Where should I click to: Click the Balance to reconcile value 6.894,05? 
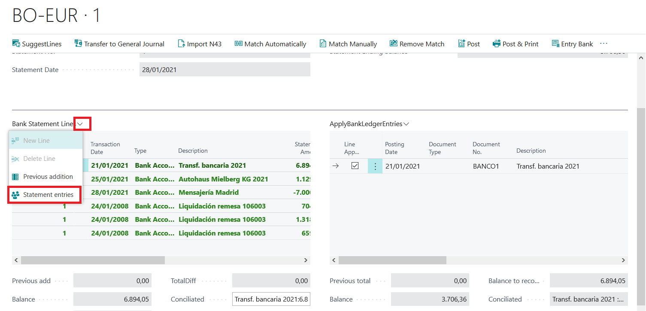(589, 281)
